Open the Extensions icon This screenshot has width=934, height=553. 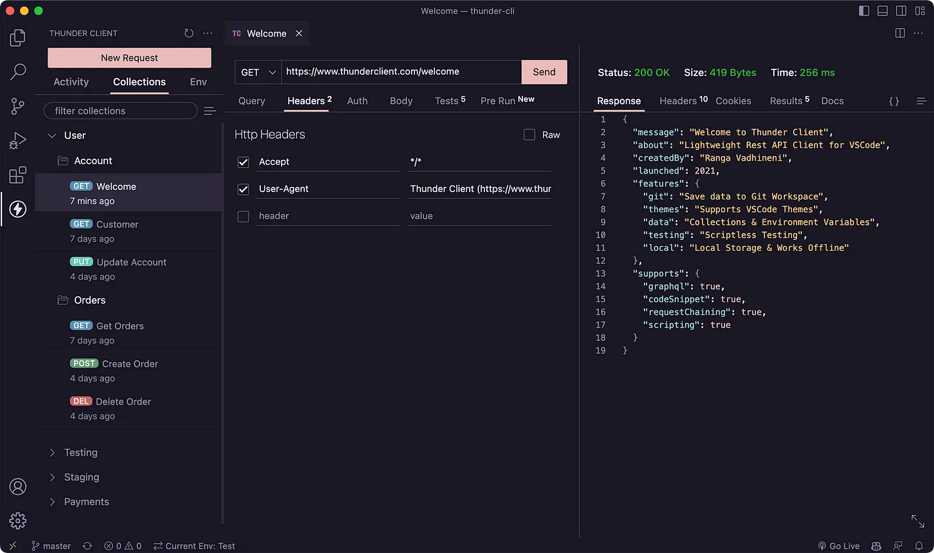point(18,175)
